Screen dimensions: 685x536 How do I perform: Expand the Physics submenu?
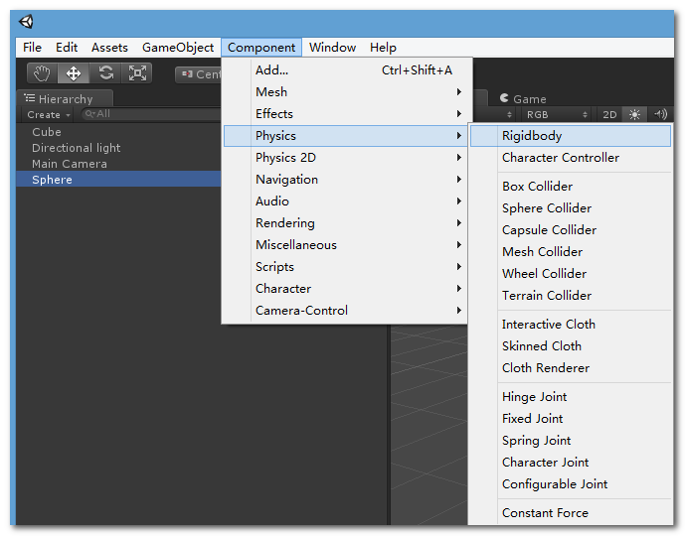point(345,136)
